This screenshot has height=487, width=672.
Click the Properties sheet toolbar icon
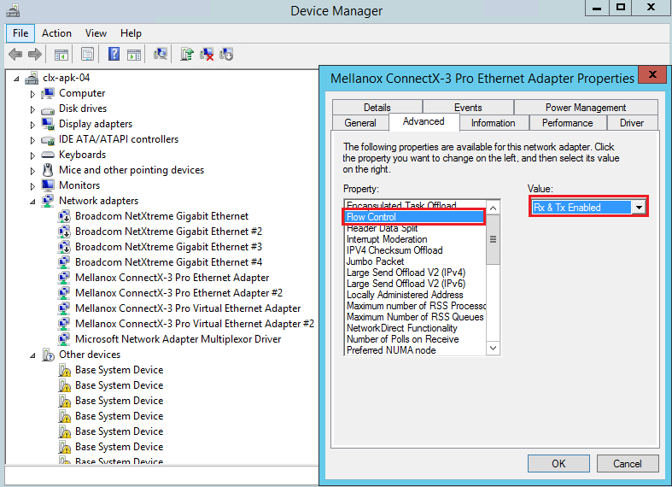[x=87, y=55]
